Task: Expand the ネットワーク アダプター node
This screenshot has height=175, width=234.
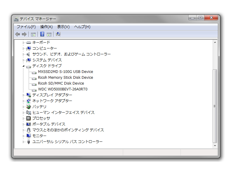Action: tap(23, 101)
